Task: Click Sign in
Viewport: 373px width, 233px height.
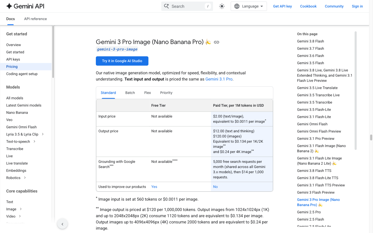Action: (357, 6)
